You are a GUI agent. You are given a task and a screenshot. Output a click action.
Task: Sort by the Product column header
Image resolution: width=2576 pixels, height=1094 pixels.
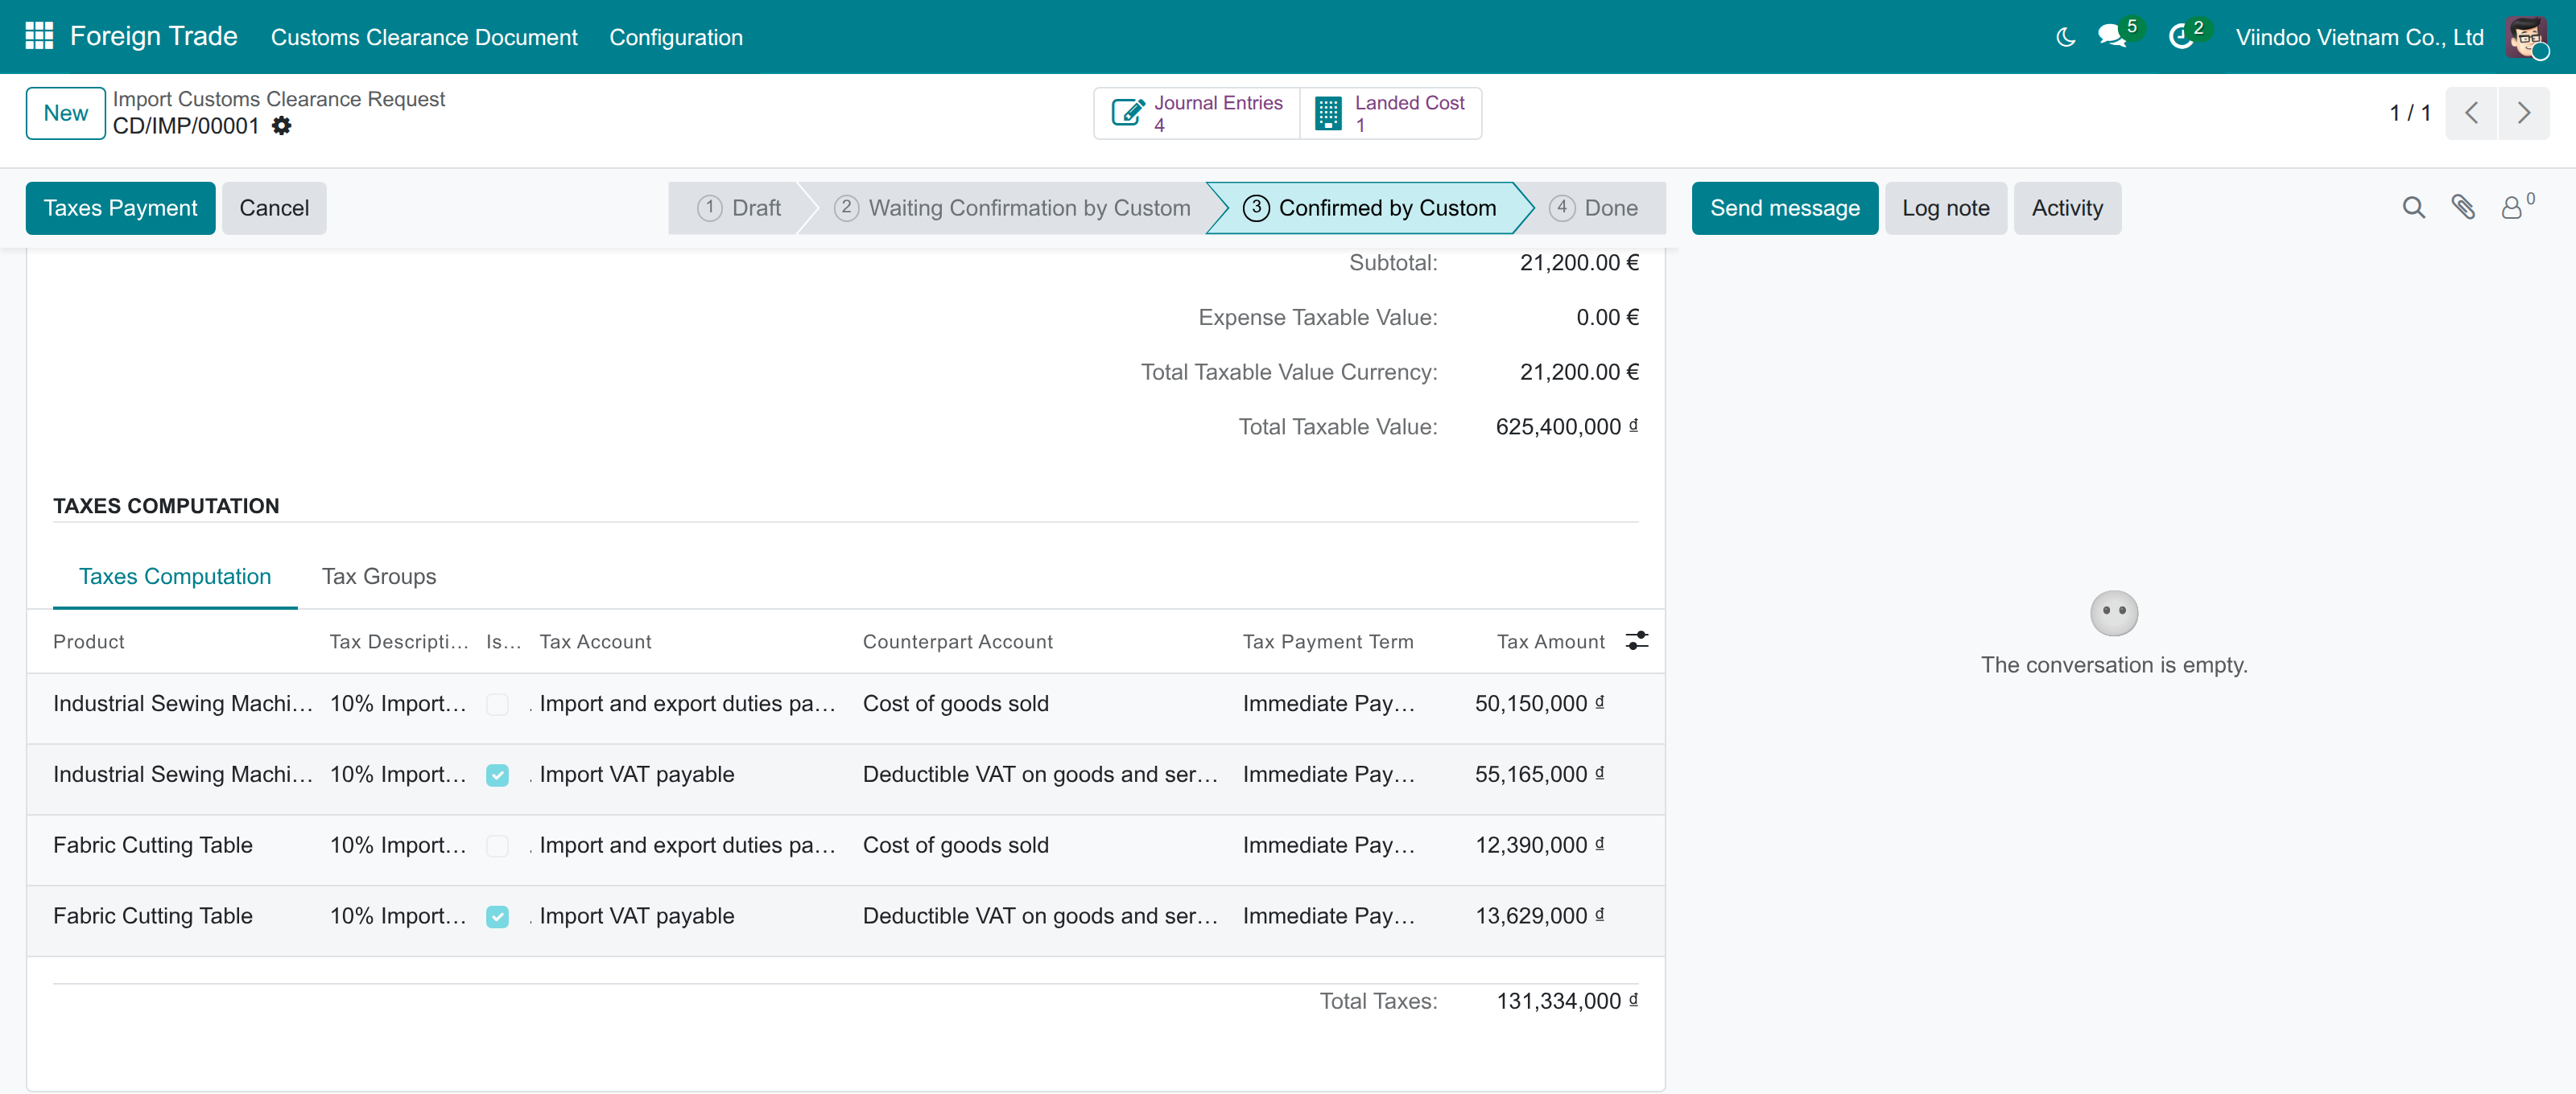pos(89,641)
